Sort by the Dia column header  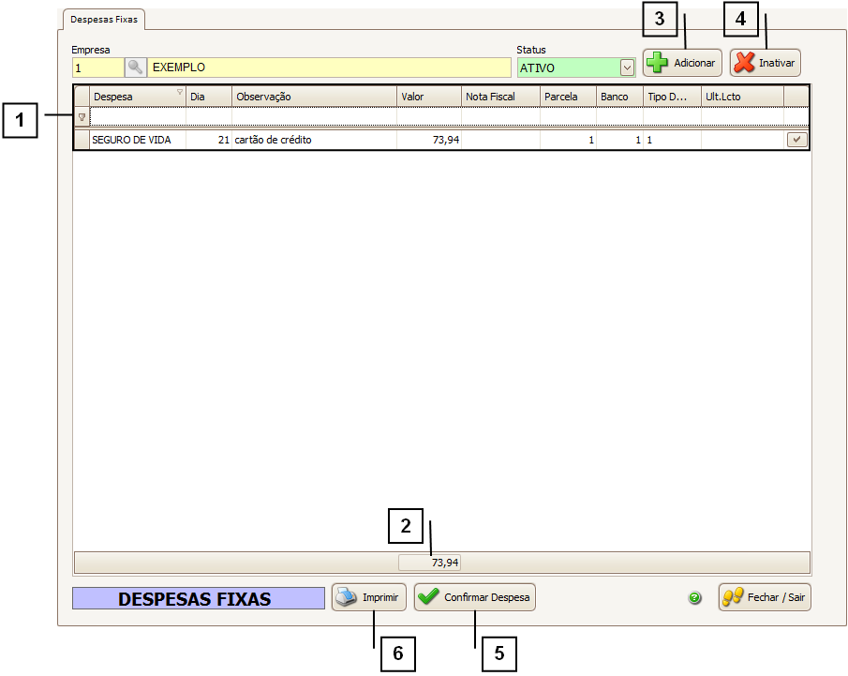(x=208, y=97)
